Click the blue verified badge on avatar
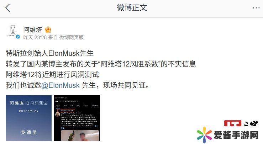 [x=18, y=37]
